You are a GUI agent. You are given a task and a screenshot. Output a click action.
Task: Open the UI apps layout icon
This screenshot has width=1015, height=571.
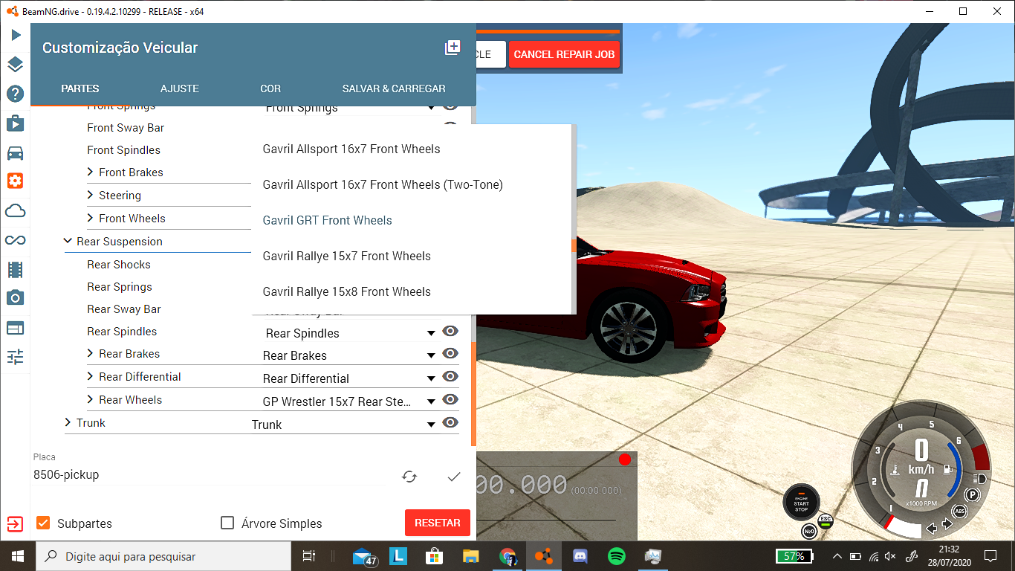15,328
